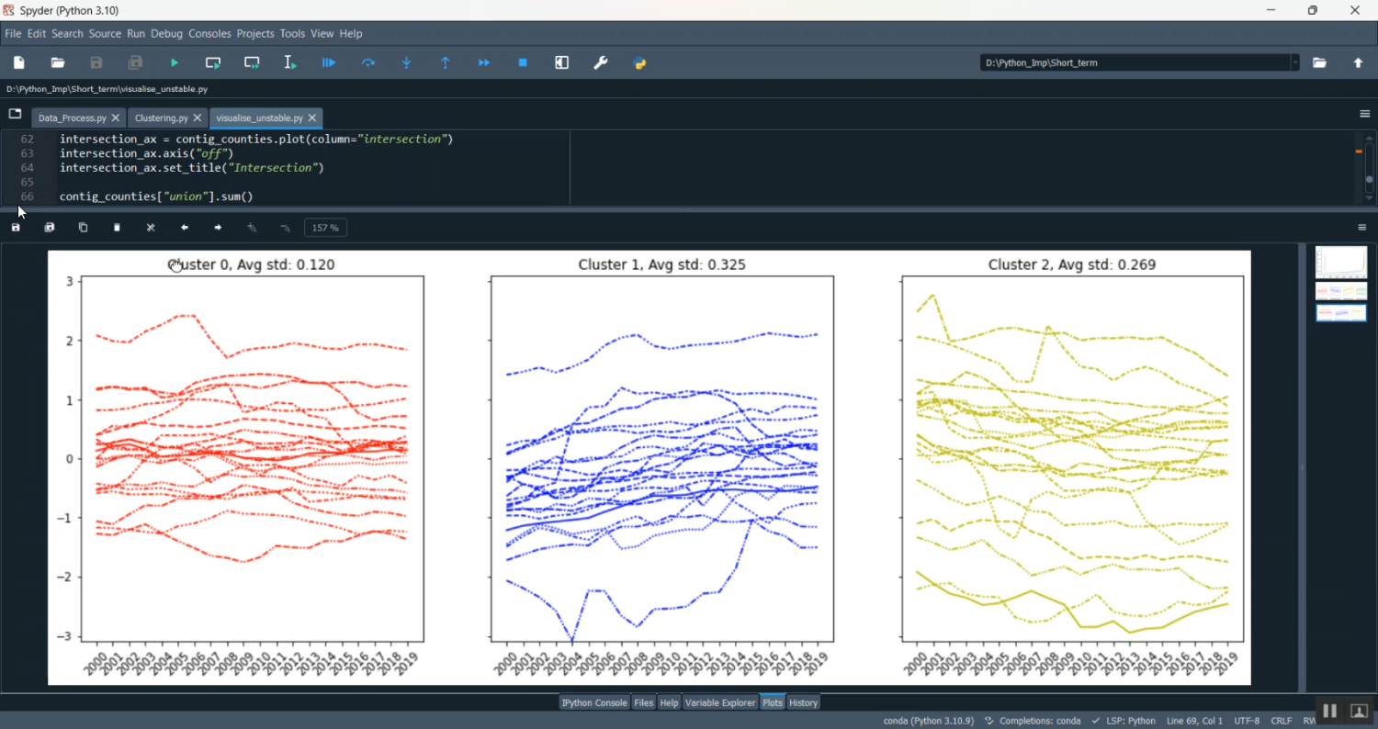
Task: Delete the current plot with trash icon
Action: (x=117, y=228)
